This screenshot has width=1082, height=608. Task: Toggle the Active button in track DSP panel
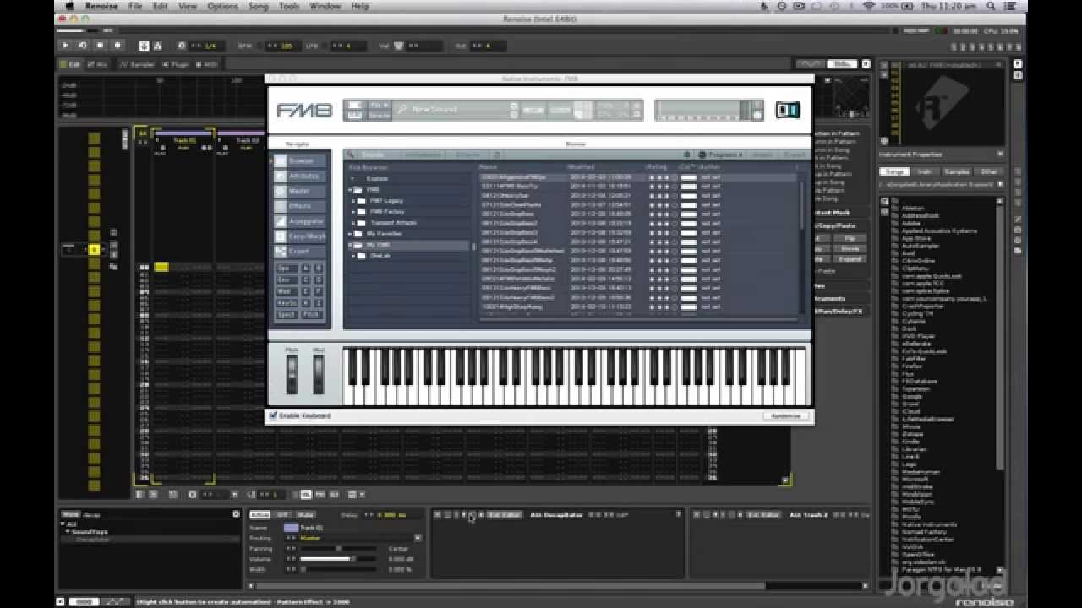click(260, 514)
